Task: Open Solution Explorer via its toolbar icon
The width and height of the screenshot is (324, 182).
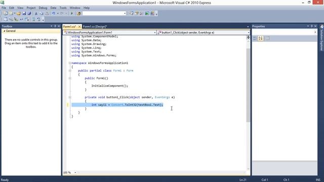Action: (131, 14)
